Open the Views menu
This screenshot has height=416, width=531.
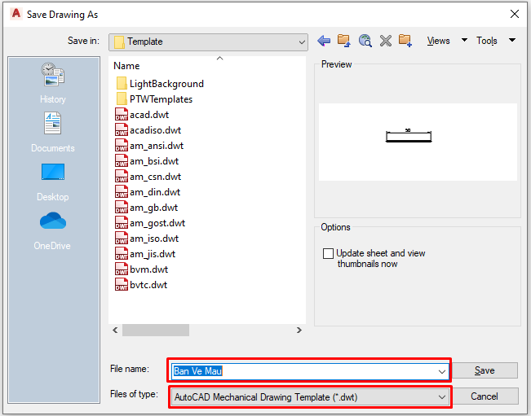(x=445, y=41)
